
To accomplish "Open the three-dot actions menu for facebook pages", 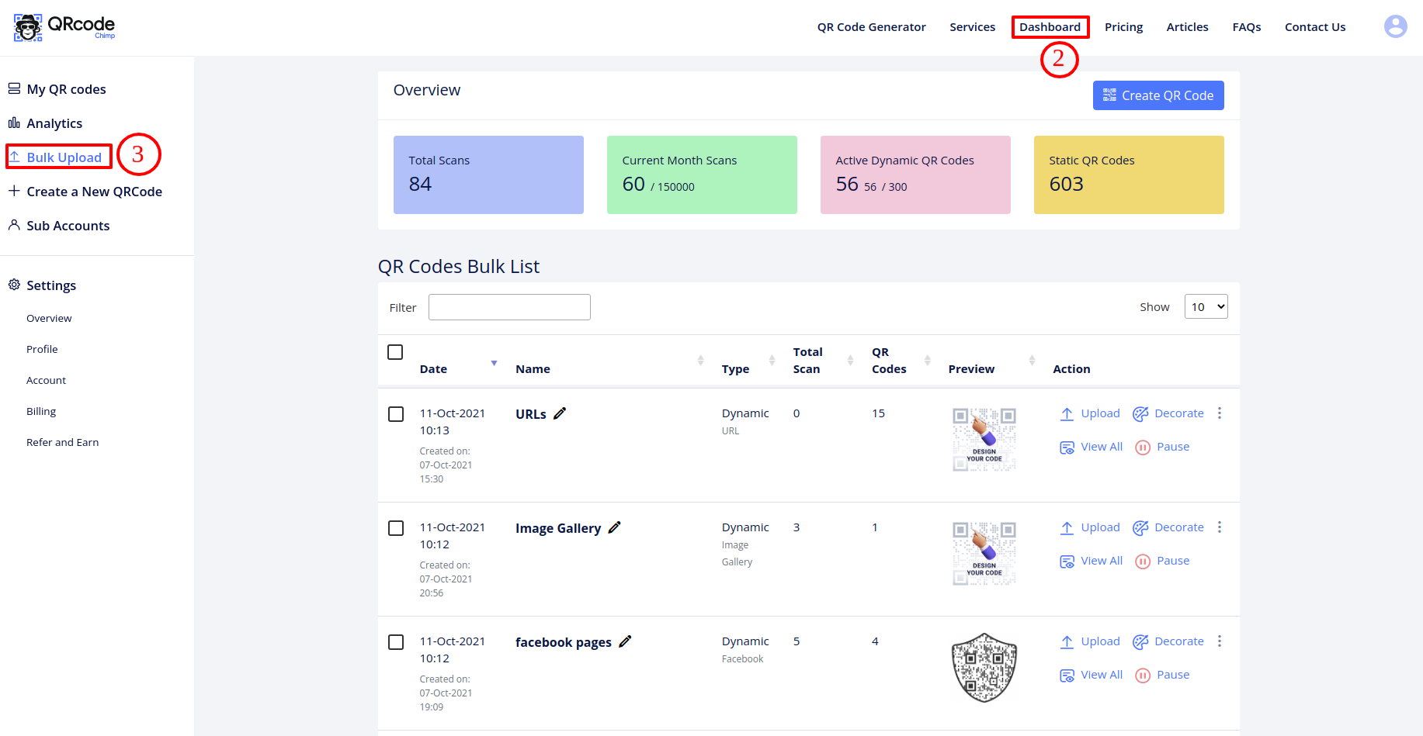I will 1220,641.
